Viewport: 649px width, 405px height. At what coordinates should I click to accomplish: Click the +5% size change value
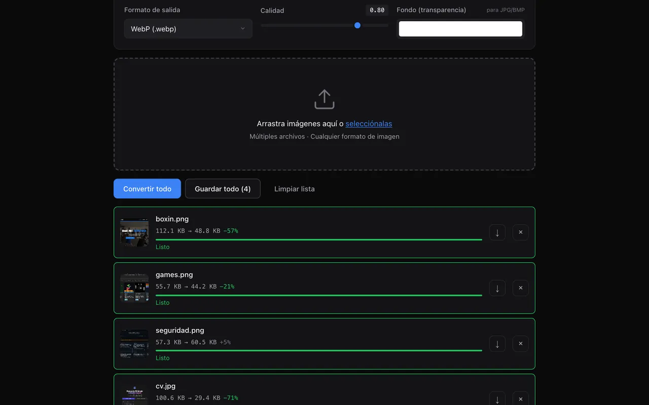point(225,342)
